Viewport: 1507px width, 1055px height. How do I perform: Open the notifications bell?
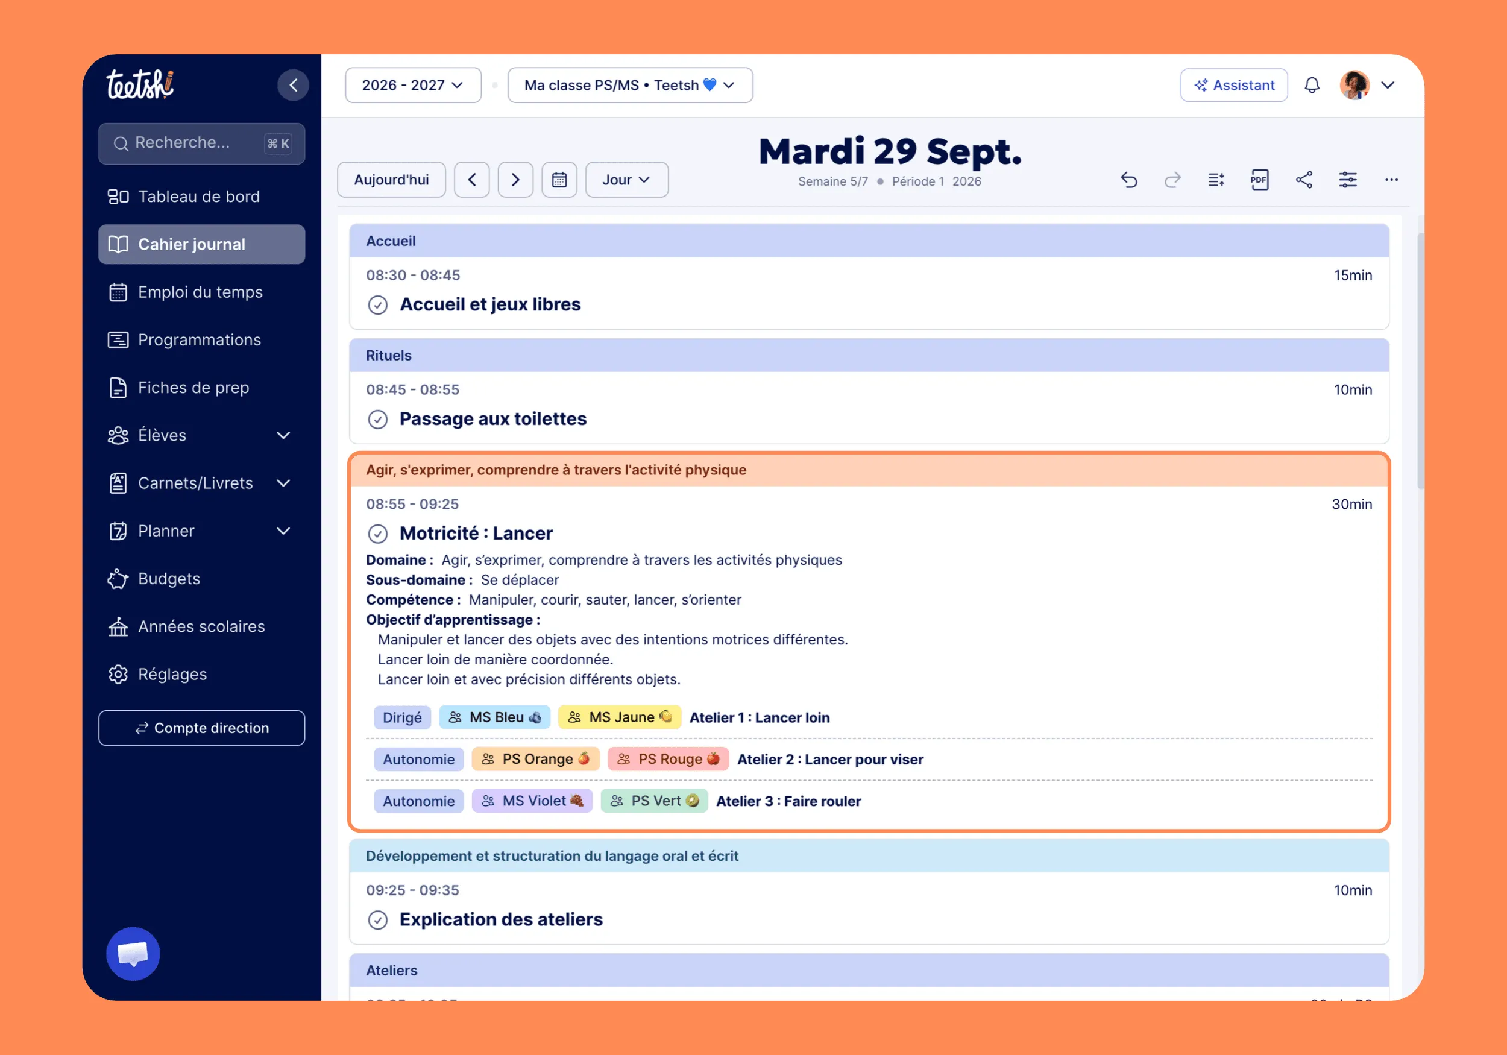click(1312, 86)
